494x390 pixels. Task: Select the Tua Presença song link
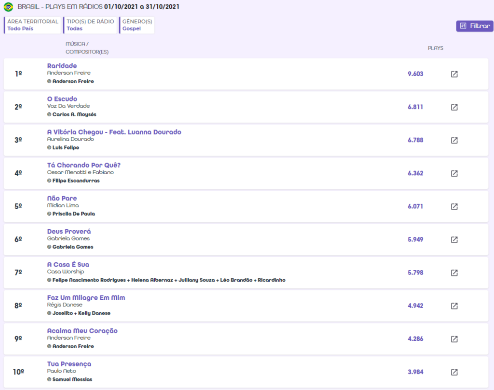tap(69, 364)
